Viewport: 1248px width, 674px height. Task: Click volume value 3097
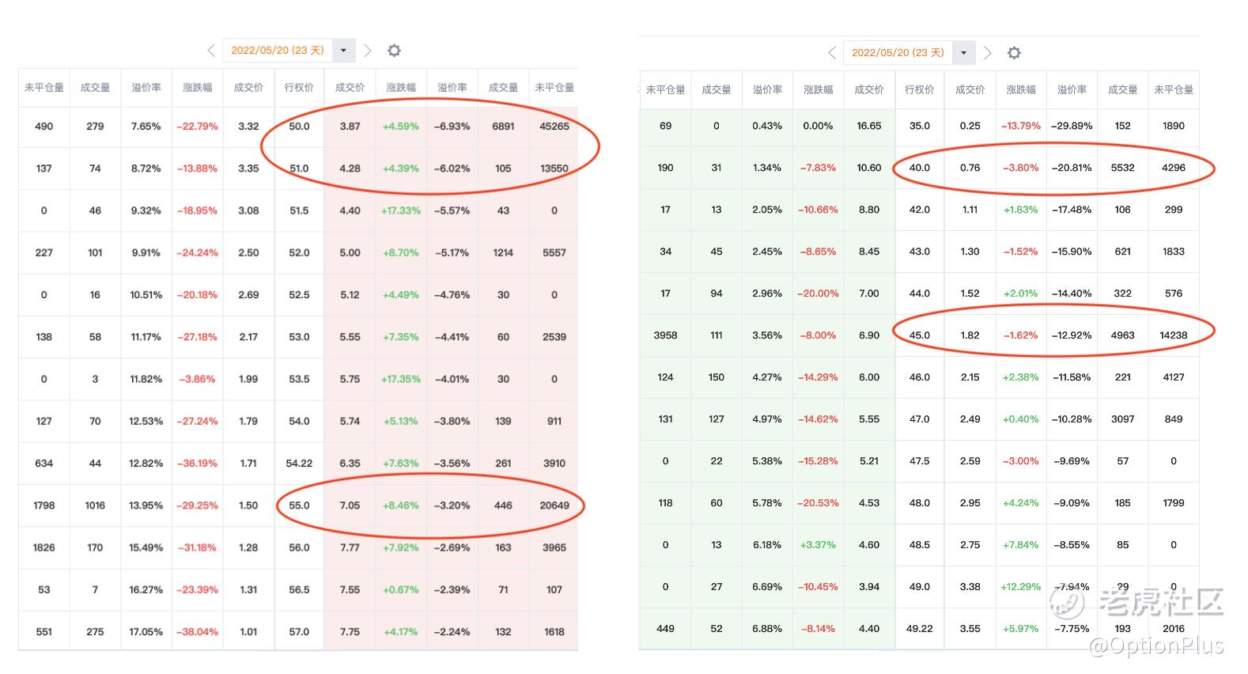point(1122,419)
